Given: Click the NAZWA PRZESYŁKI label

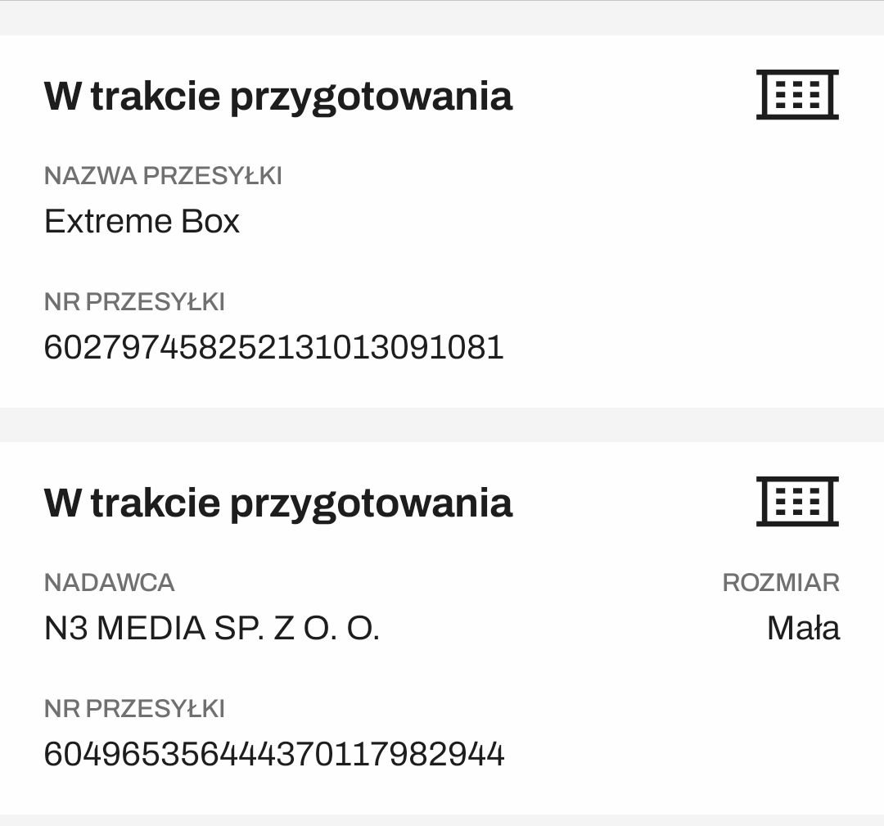Looking at the screenshot, I should point(163,176).
